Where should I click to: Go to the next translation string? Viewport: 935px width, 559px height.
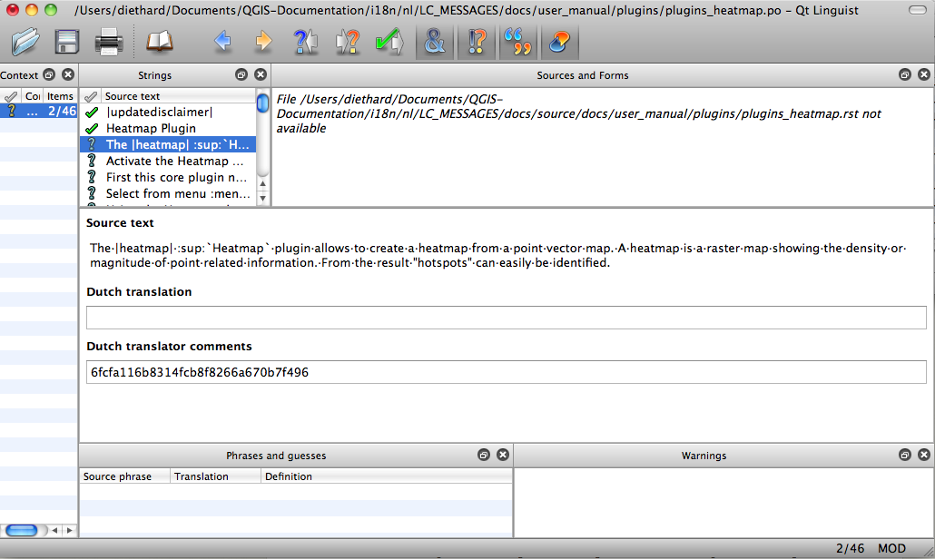[x=263, y=41]
